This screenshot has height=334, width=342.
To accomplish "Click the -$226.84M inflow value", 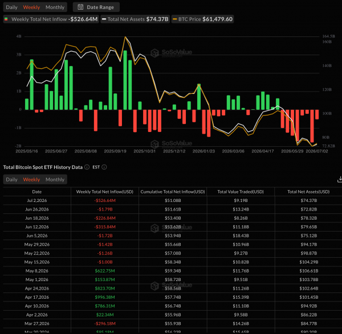I will pos(105,218).
